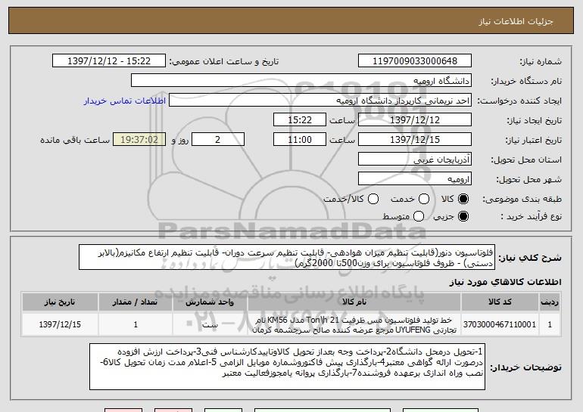Image resolution: width=583 pixels, height=412 pixels.
Task: Click the ردیف column header
Action: click(x=550, y=302)
